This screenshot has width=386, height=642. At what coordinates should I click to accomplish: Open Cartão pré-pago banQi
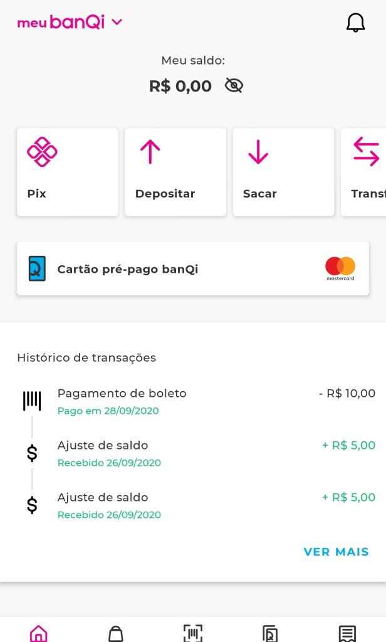pyautogui.click(x=192, y=269)
